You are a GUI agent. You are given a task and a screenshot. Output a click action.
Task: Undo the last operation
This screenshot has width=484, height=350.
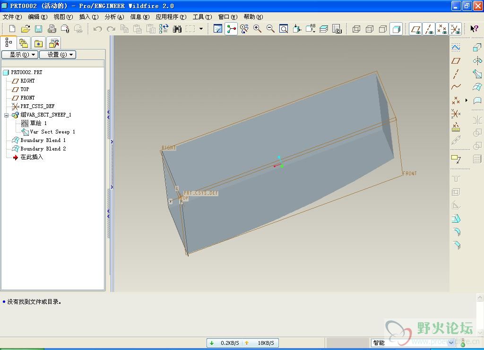click(x=98, y=29)
